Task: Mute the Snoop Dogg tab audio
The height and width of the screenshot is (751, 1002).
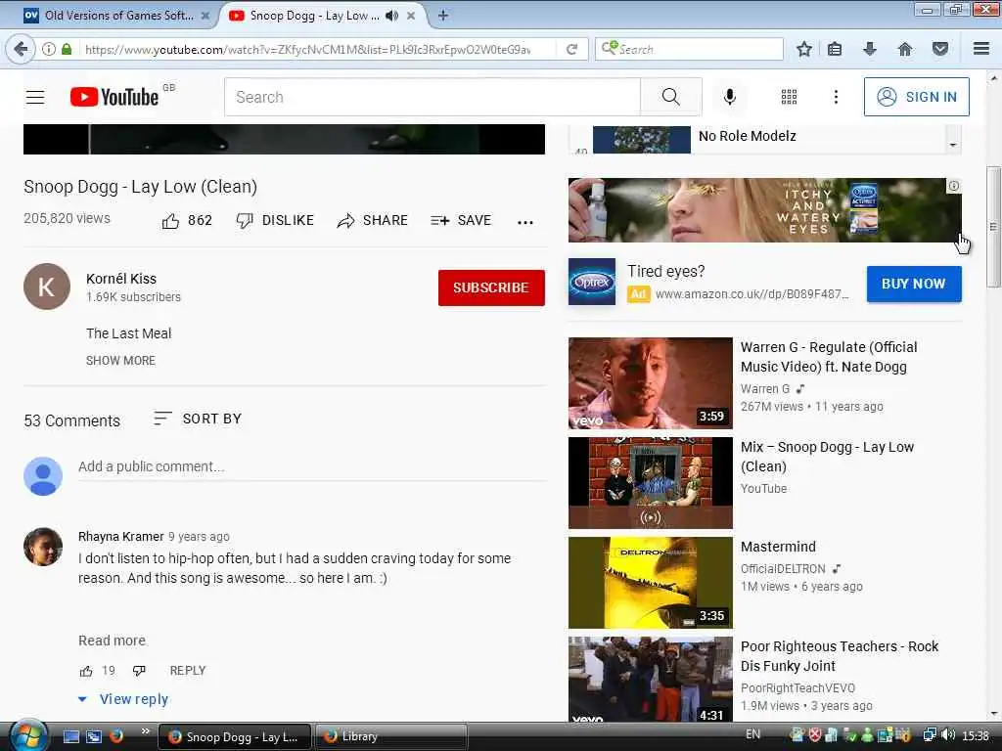Action: coord(391,16)
